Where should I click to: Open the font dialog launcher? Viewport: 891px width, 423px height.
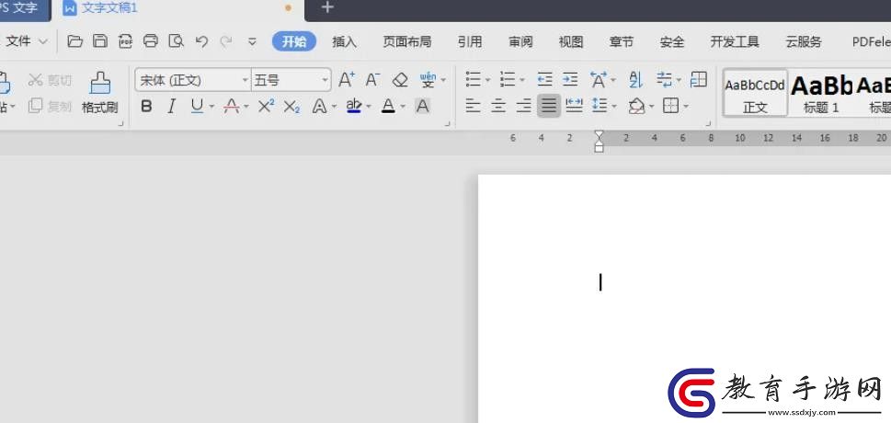coord(447,123)
